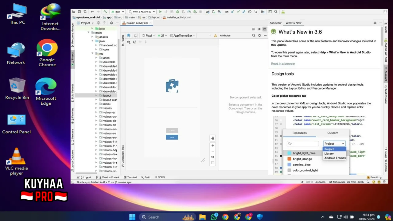393x221 pixels.
Task: Click the Git branch indicator in status bar
Action: coord(346,182)
